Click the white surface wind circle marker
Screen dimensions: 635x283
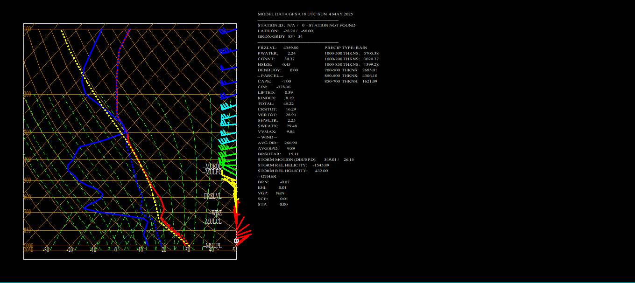pos(236,241)
